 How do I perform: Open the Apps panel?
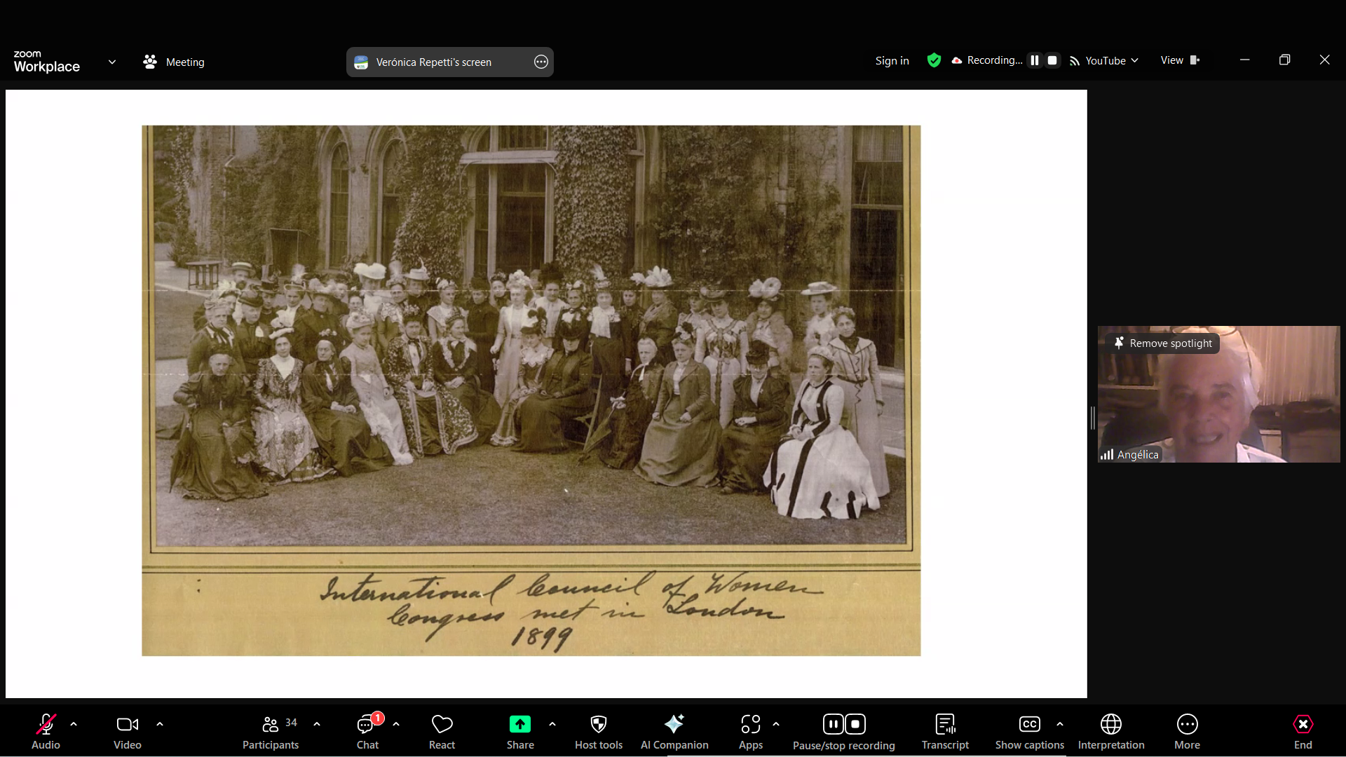click(x=750, y=731)
